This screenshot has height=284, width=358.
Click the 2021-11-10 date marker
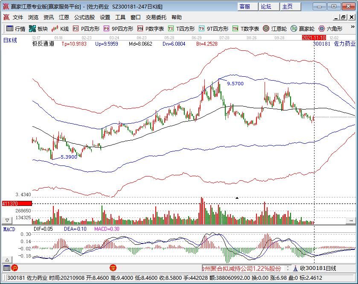coord(314,38)
